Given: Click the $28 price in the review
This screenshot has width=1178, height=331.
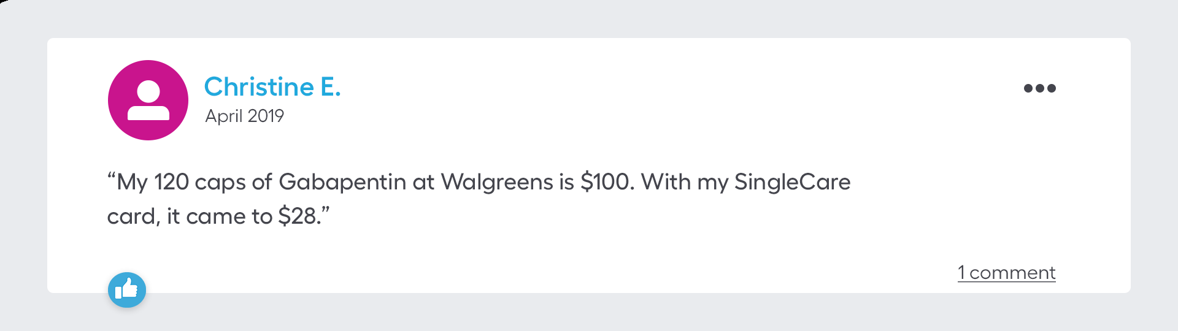Looking at the screenshot, I should pos(298,216).
